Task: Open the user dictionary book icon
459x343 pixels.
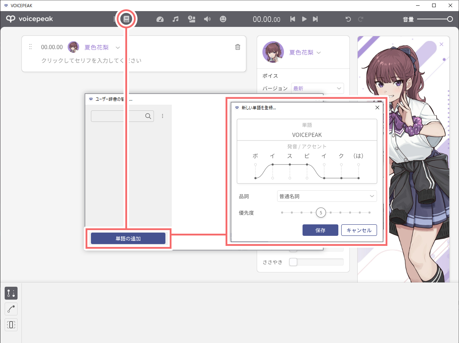Action: [x=126, y=19]
